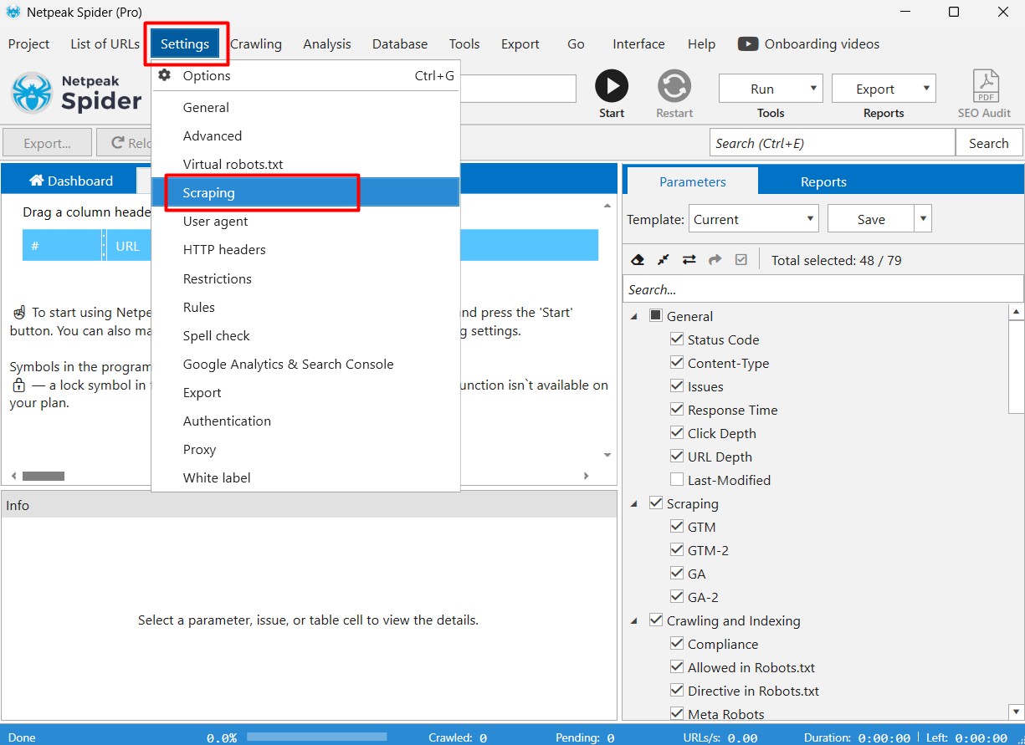Image resolution: width=1025 pixels, height=745 pixels.
Task: Click the swap arrows icon in Parameters
Action: [x=689, y=260]
